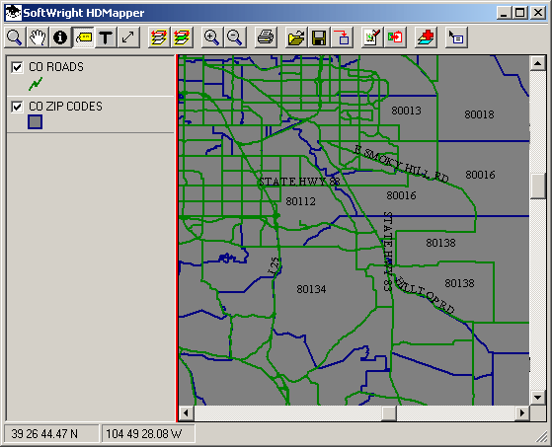Select the hand pan tool
Image resolution: width=552 pixels, height=447 pixels.
coord(38,37)
